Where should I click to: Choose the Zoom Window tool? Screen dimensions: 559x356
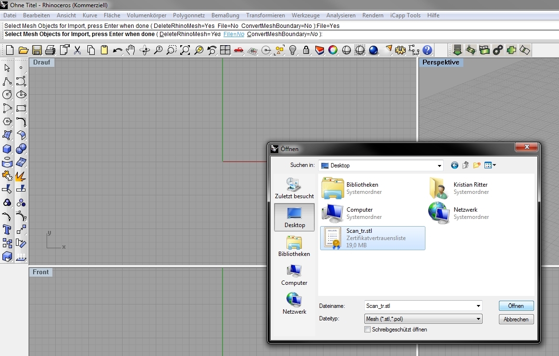pyautogui.click(x=171, y=51)
